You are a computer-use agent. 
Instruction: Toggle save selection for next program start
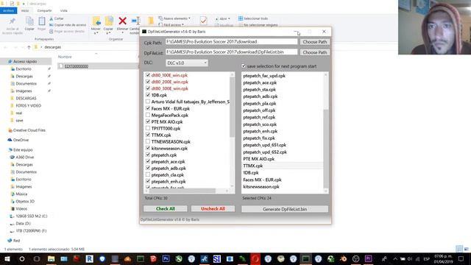(x=244, y=66)
